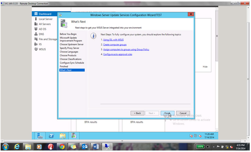Open AD DS in Server Manager sidebar
The image size is (251, 152).
point(42,29)
